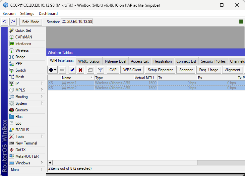Open the Interfaces sidebar item

27,44
